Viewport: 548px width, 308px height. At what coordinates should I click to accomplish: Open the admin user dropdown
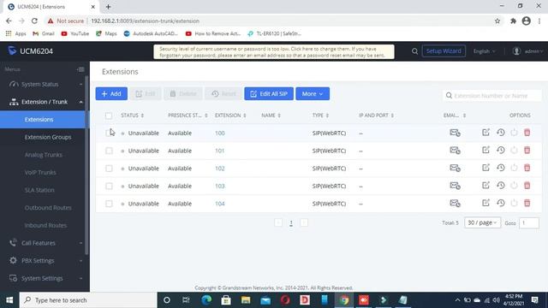(528, 51)
